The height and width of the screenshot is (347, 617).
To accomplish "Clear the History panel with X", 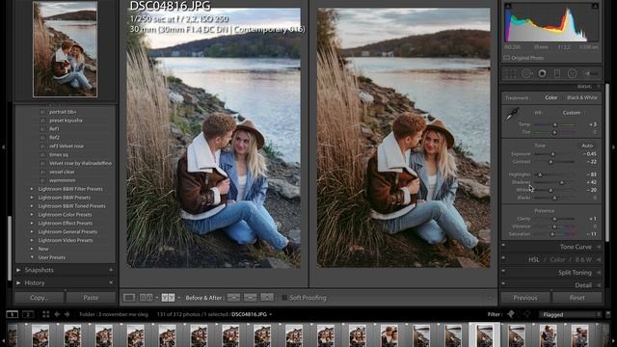I will coord(111,282).
